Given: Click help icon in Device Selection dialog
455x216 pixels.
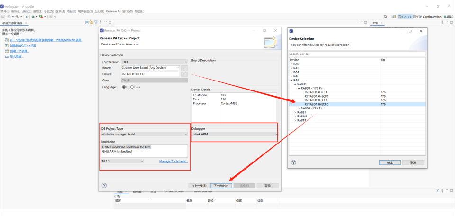Looking at the screenshot, I should click(x=293, y=162).
